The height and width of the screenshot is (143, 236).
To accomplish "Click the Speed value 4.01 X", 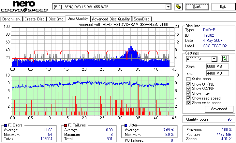I will coord(226,139).
